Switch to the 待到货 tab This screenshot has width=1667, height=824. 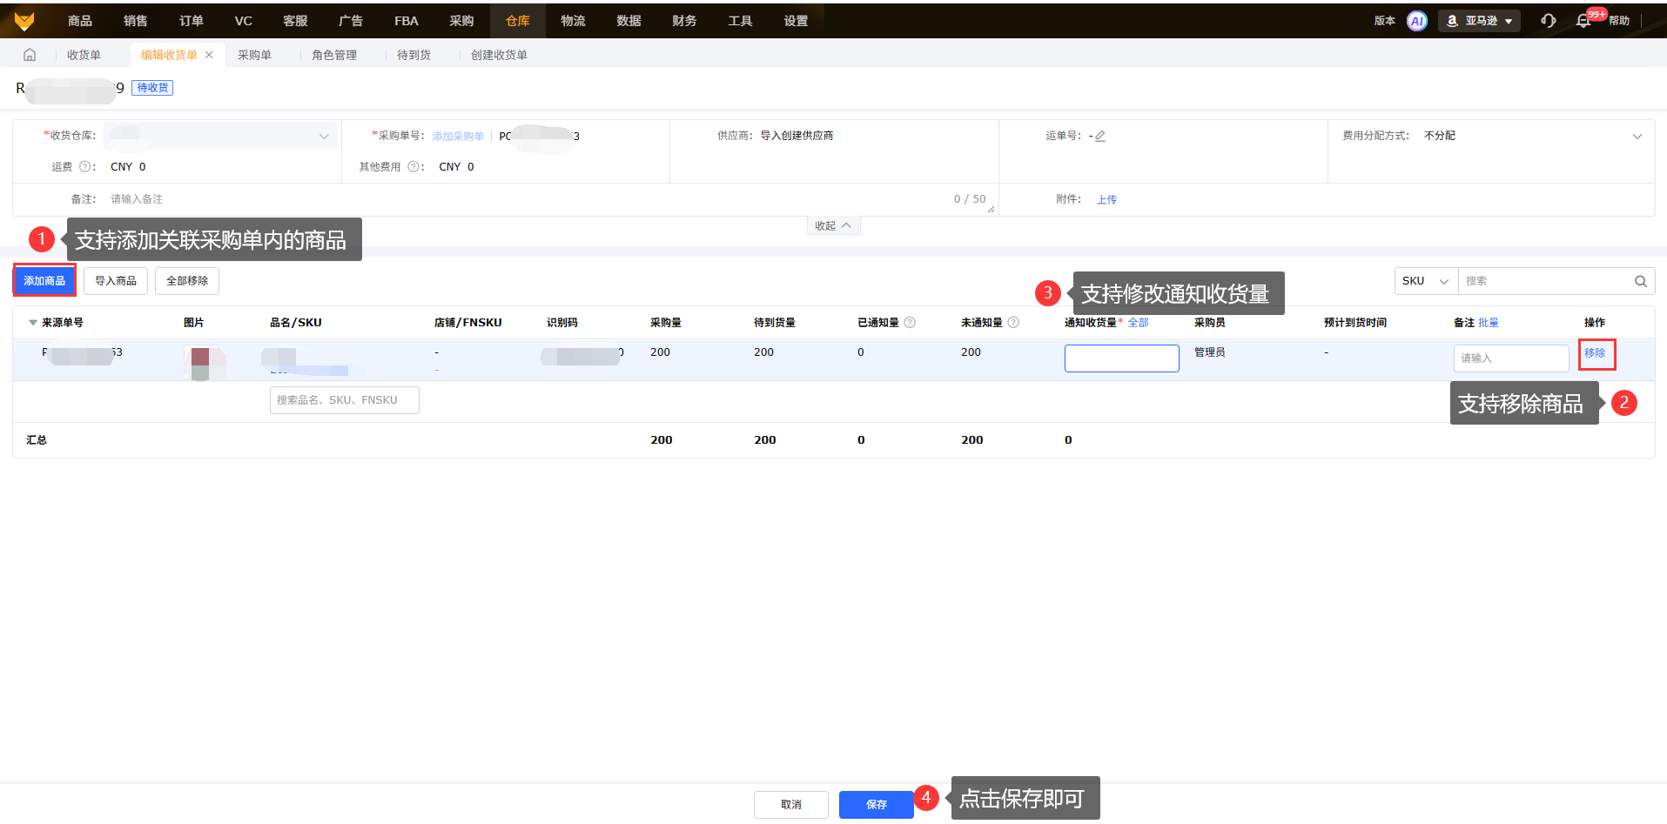click(x=413, y=55)
